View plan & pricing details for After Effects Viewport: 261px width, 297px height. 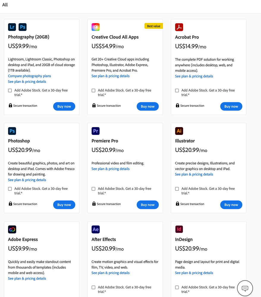coord(111,273)
